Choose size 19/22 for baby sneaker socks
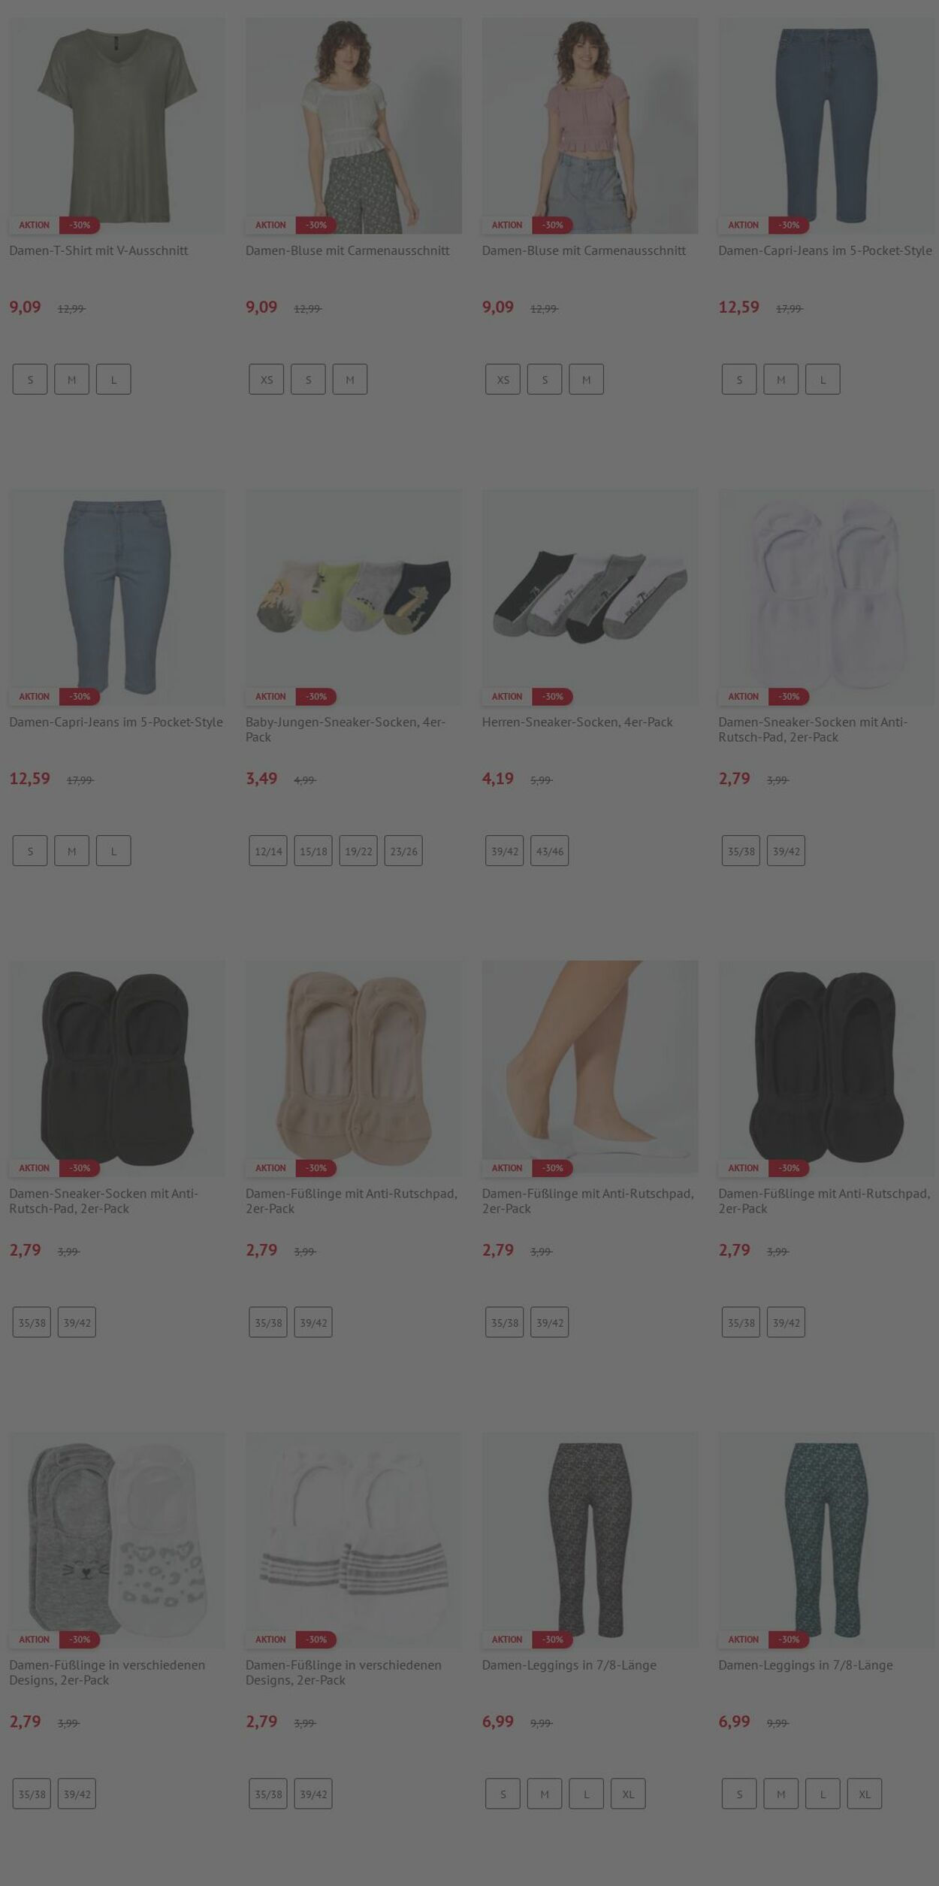This screenshot has width=939, height=1886. (358, 851)
